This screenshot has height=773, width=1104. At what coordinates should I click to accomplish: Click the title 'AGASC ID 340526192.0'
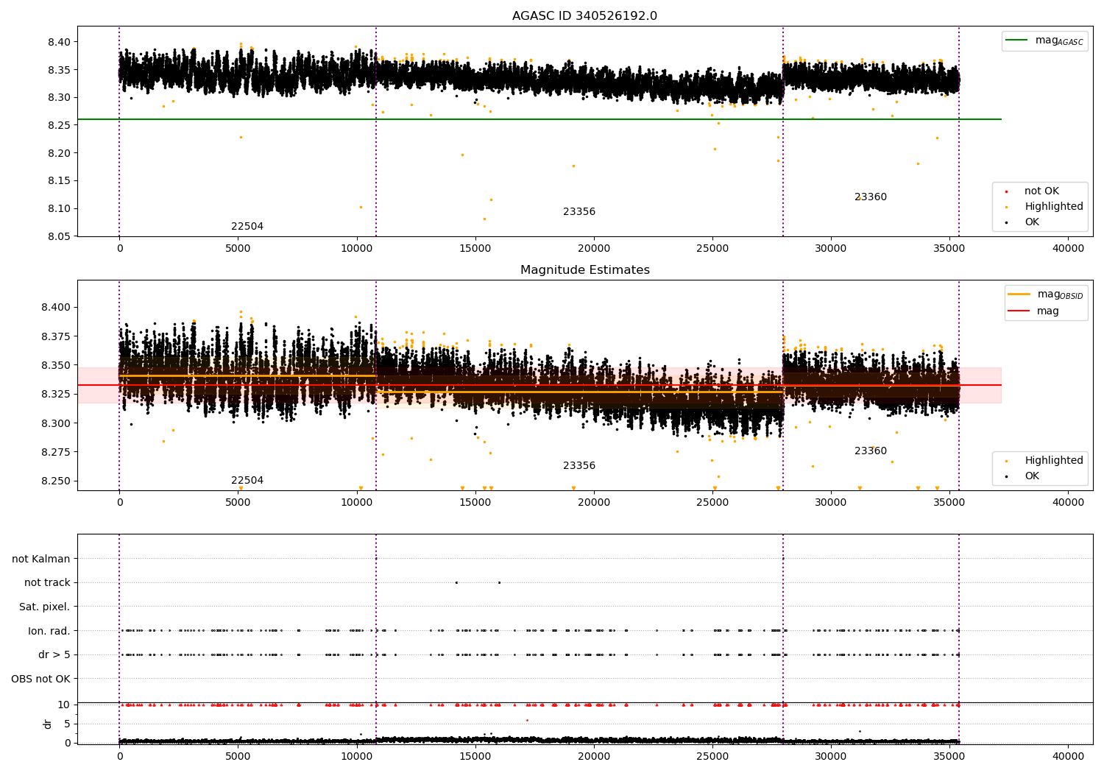pyautogui.click(x=584, y=16)
